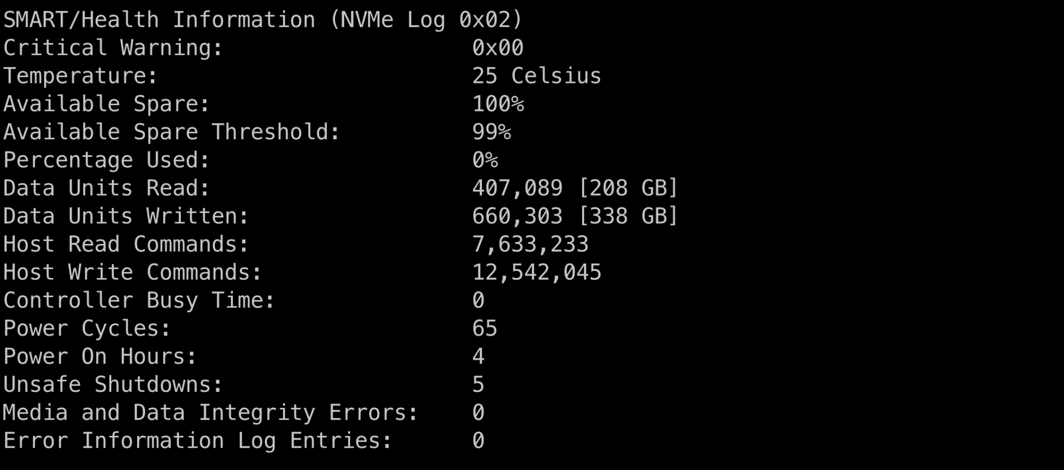Click the Critical Warning label text
Viewport: 1064px width, 470px height.
(113, 48)
